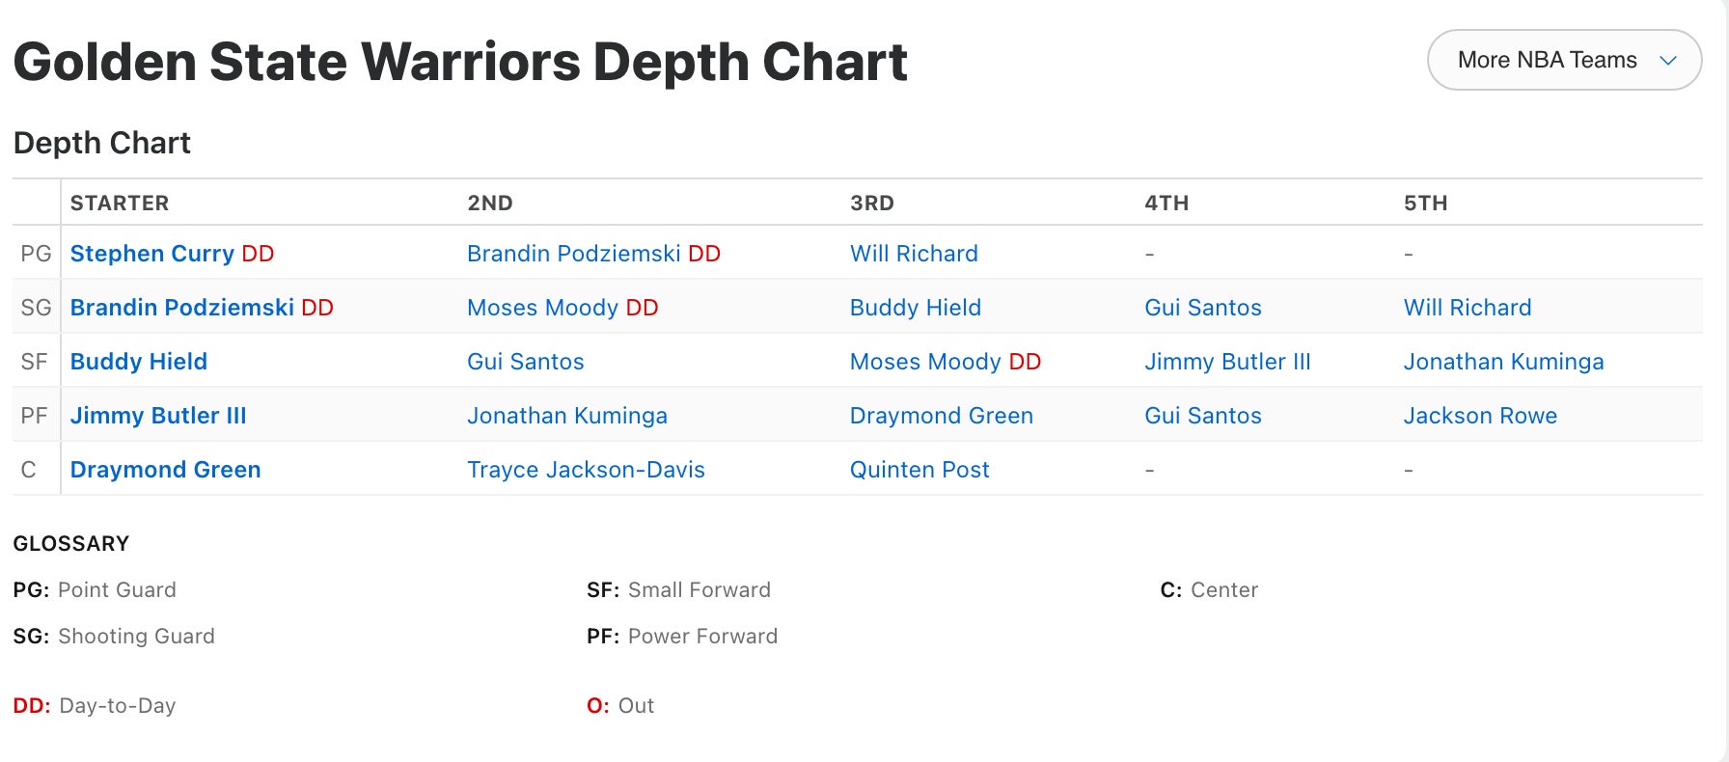Click Jimmy Butler III in 4TH column

coord(1226,362)
